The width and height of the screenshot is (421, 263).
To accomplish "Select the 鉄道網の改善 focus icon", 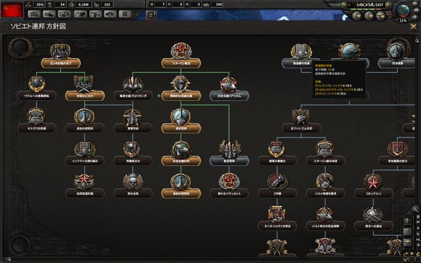I will [302, 51].
